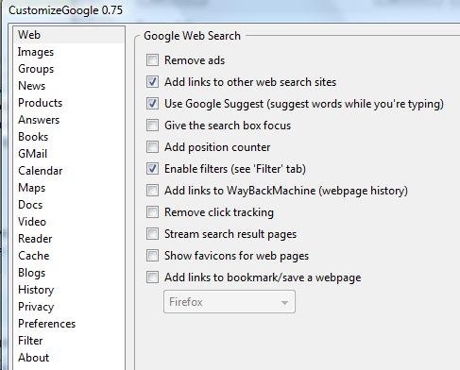Choose Books in the category list
This screenshot has height=370, width=460.
coord(69,137)
